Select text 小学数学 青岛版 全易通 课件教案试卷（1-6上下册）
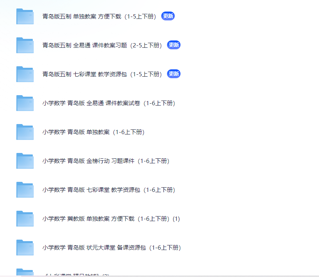Image resolution: width=319 pixels, height=277 pixels. [109, 103]
